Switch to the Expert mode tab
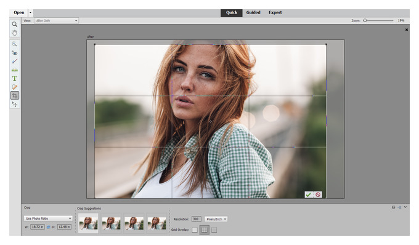 (275, 12)
